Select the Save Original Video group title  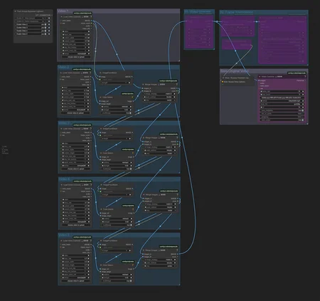(x=235, y=71)
